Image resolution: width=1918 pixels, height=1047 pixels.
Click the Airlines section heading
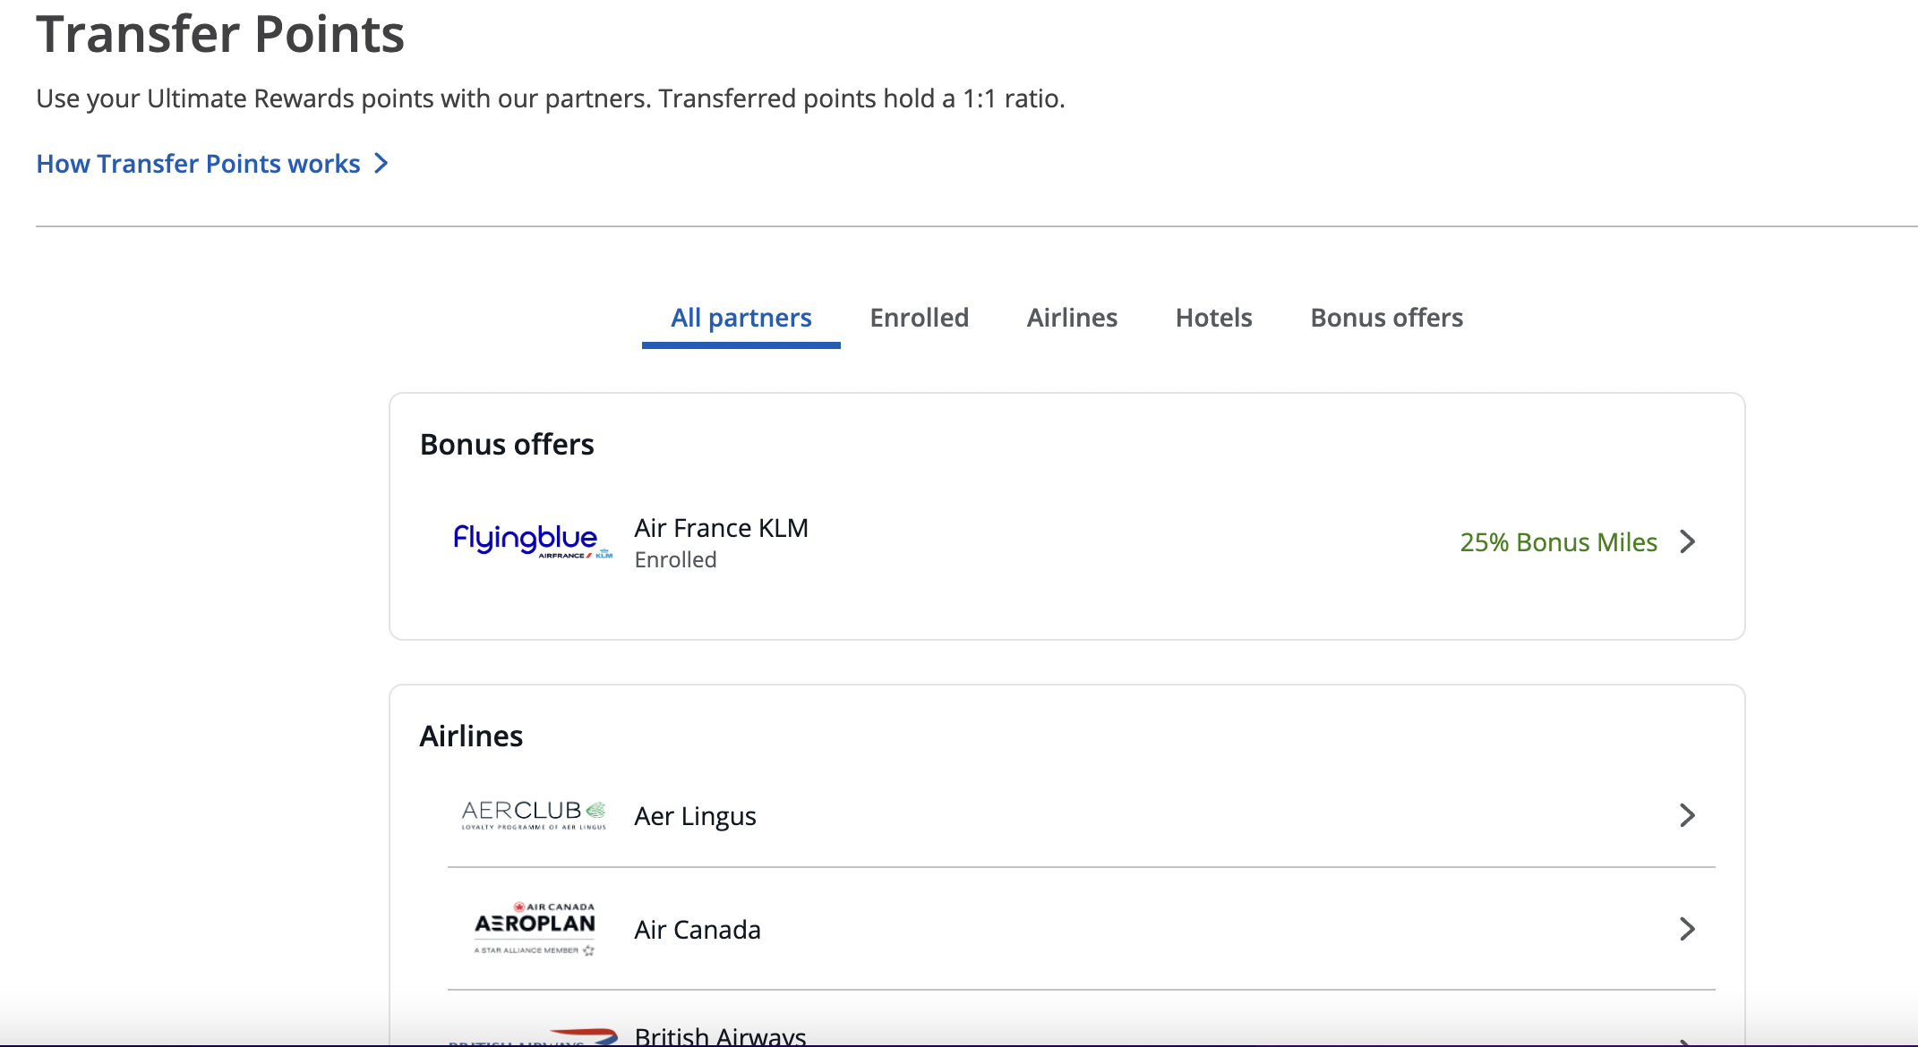coord(471,736)
